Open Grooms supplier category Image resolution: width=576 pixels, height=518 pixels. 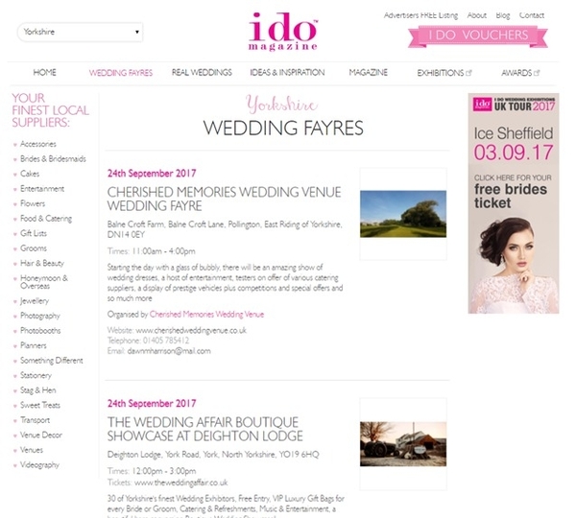34,248
